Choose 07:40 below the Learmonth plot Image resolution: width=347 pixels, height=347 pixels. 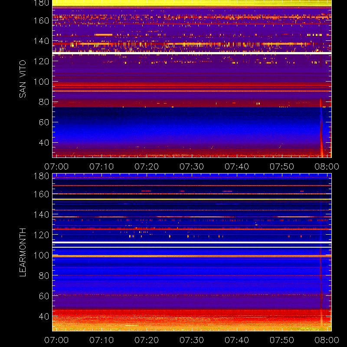pos(237,340)
